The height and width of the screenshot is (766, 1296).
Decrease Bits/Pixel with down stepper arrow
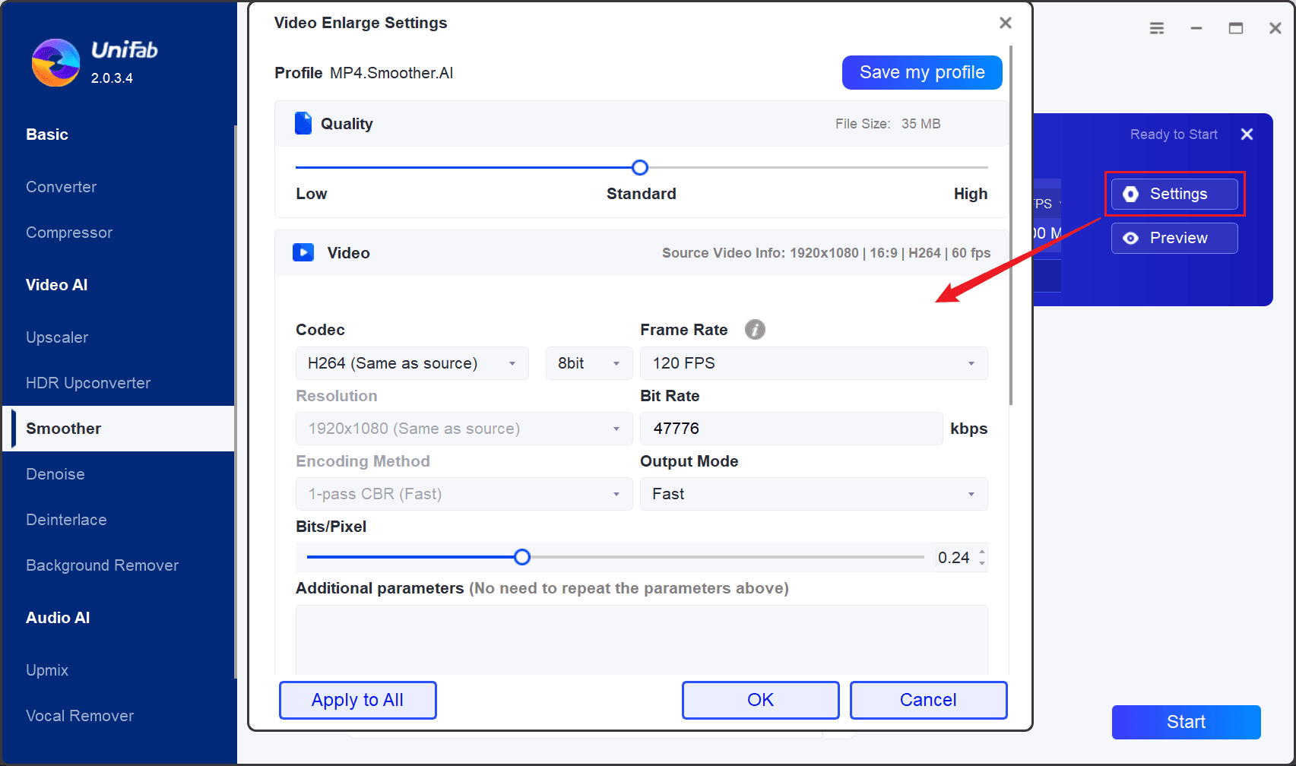(982, 563)
